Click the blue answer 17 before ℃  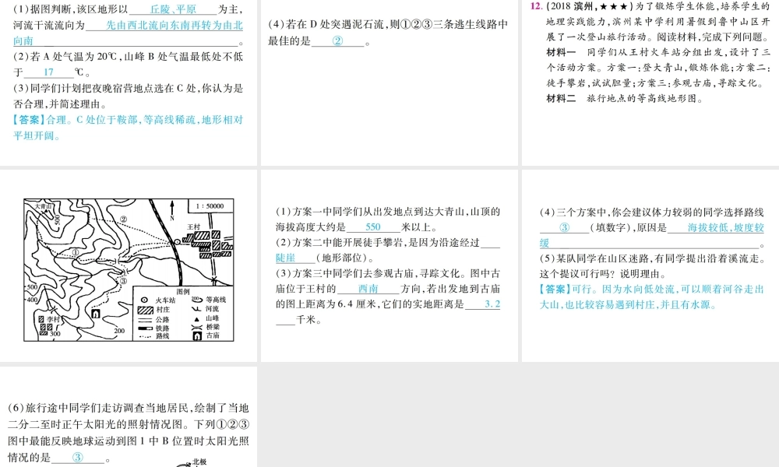click(48, 72)
